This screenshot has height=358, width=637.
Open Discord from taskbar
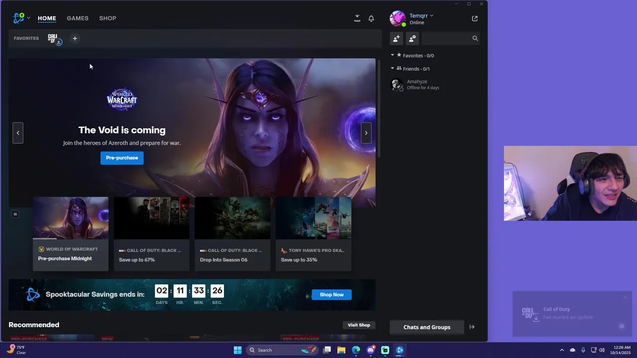[371, 350]
